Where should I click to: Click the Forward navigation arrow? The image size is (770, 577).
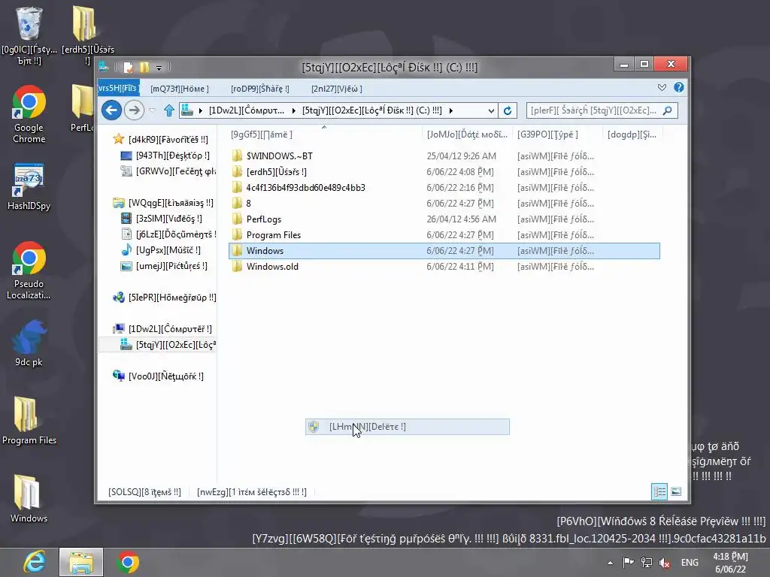click(134, 110)
